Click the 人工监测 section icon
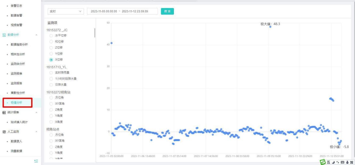The image size is (355, 165). (4, 132)
